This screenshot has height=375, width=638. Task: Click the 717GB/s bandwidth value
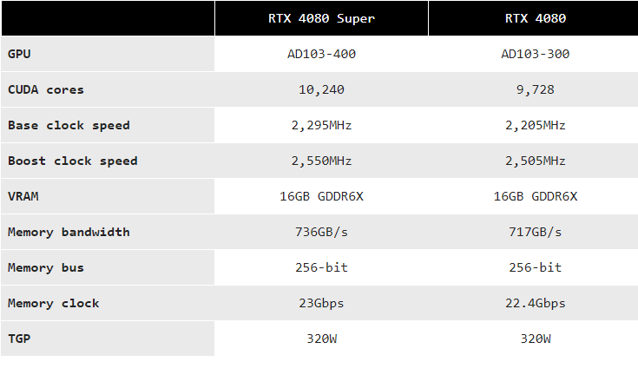[535, 232]
